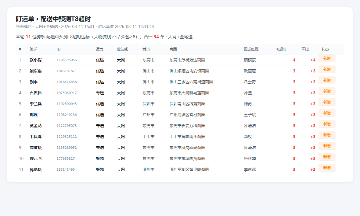The width and height of the screenshot is (360, 216).
Task: Click ID 1129325112
Action: pos(67,137)
